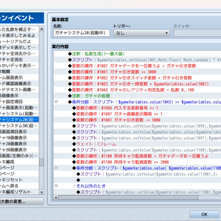Collapse the それ以外のとき else branch

(56, 186)
